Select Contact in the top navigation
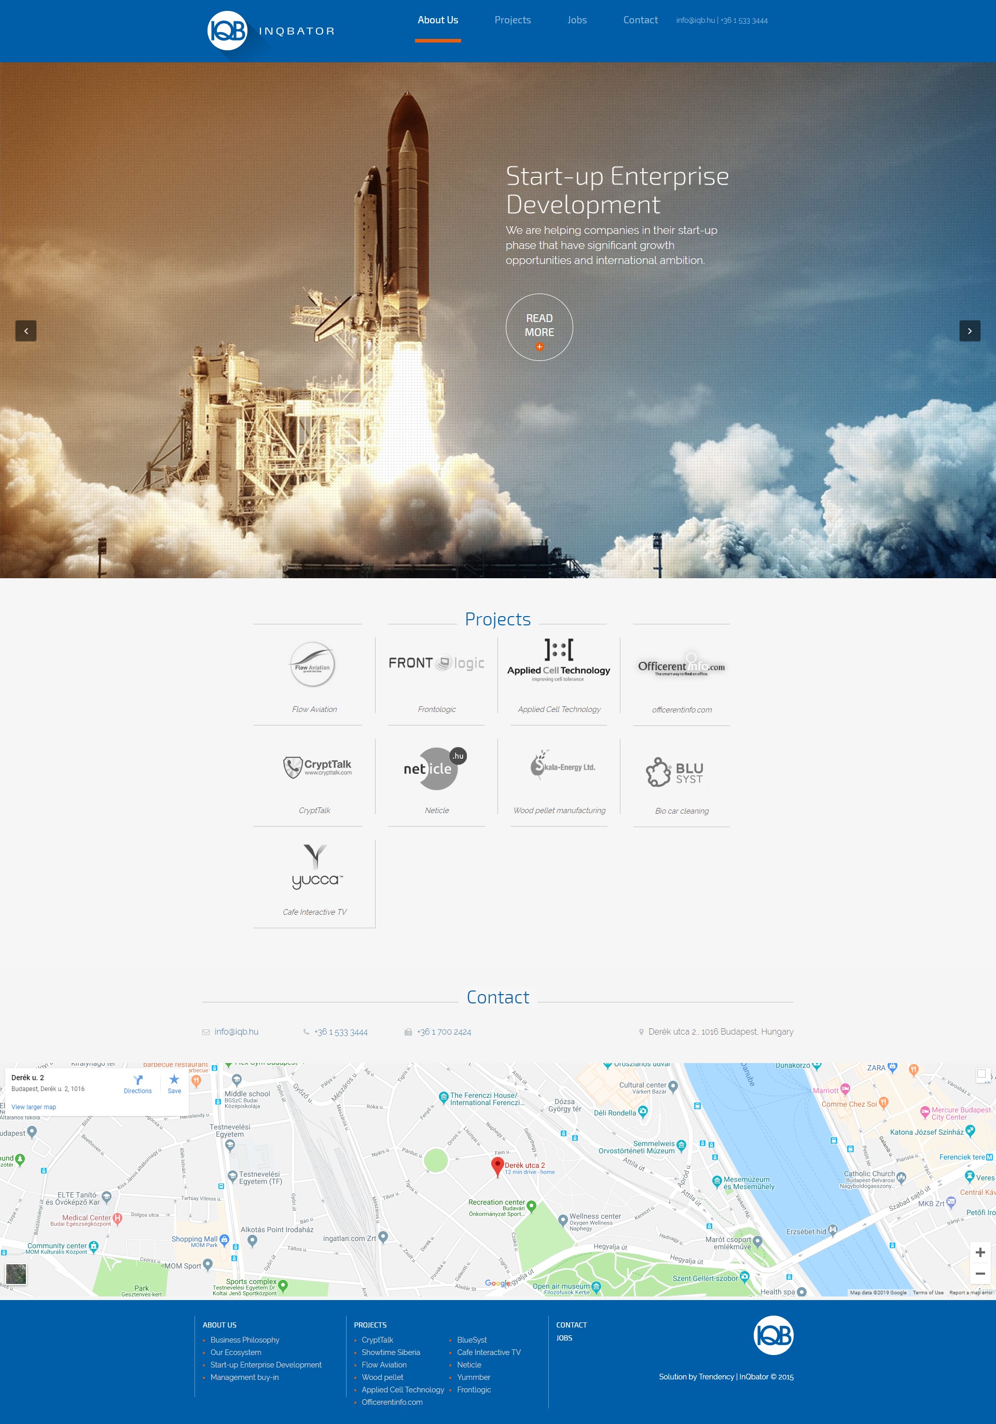The image size is (996, 1424). point(641,20)
